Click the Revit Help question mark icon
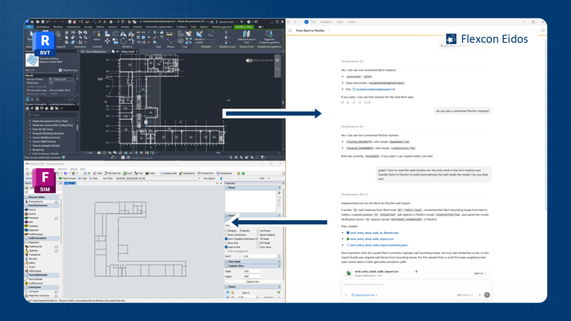 [x=249, y=22]
